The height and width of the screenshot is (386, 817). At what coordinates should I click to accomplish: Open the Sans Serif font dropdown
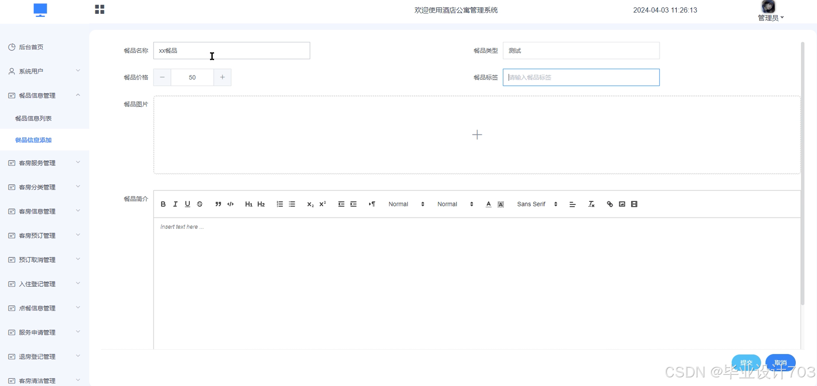click(537, 204)
